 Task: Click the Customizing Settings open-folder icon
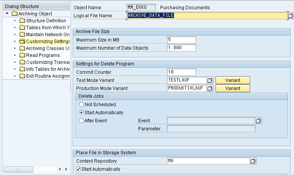[22, 41]
